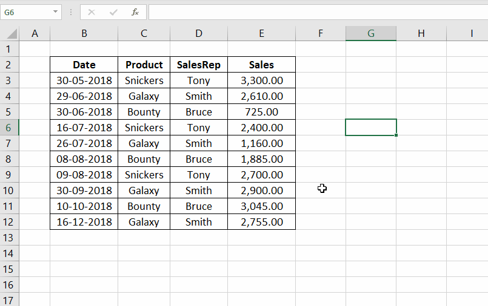Select the sales value 1,885.00
Screen dimensions: 488x306
262,159
